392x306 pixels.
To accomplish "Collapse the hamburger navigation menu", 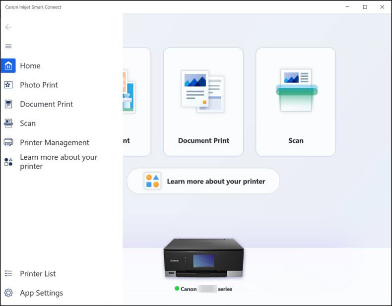I will [8, 46].
